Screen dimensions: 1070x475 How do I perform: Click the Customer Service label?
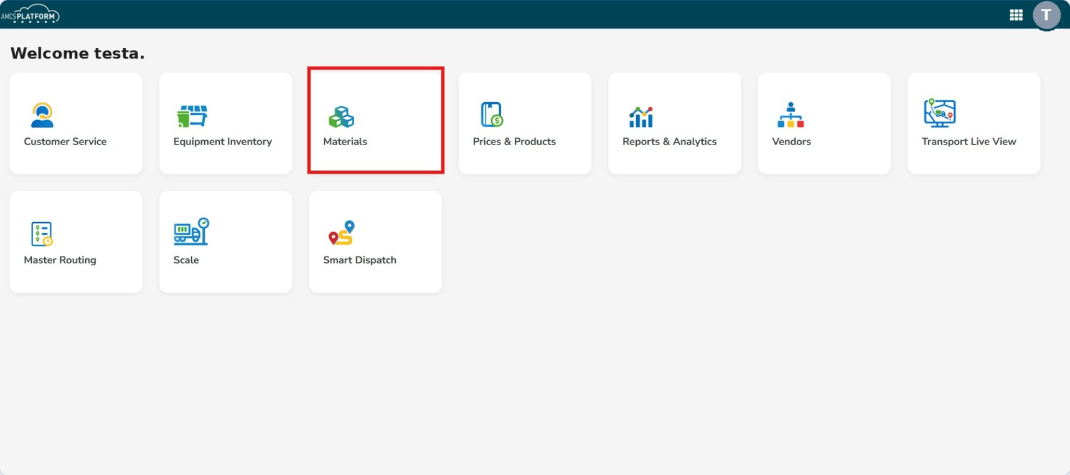pos(65,141)
